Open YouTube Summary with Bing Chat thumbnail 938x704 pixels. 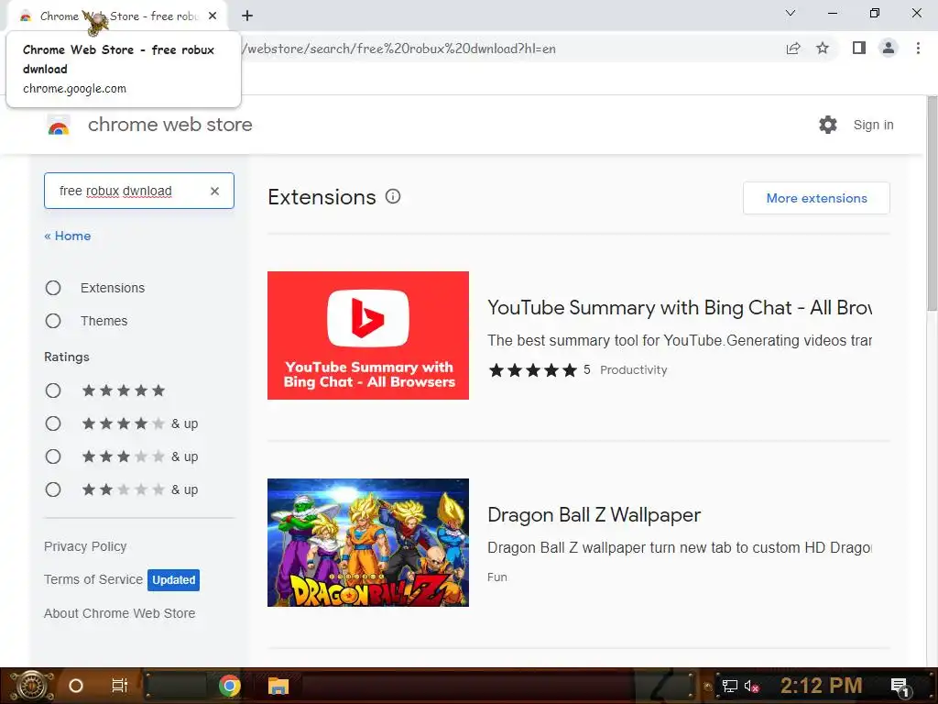click(368, 335)
